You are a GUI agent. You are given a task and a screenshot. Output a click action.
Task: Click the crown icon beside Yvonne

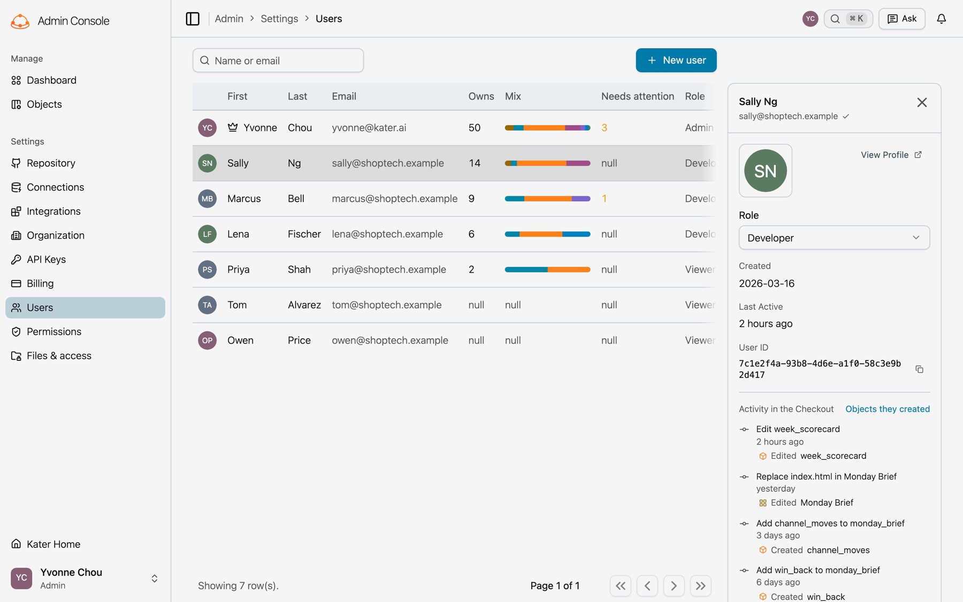tap(233, 127)
